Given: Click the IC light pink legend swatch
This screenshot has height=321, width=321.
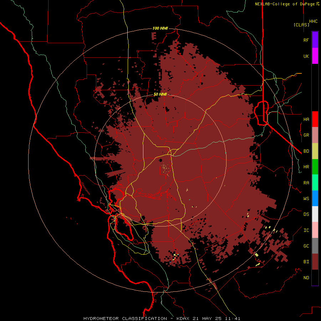Looking at the screenshot, I should click(x=315, y=230).
